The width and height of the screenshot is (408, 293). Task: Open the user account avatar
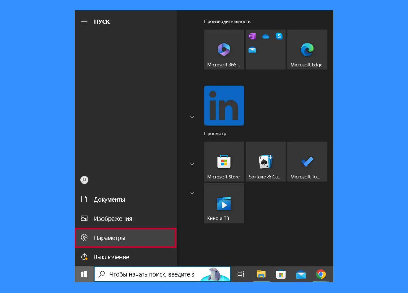tap(84, 180)
